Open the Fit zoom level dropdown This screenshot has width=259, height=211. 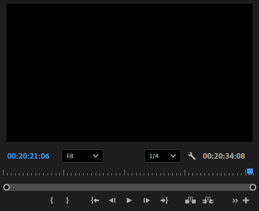[83, 156]
